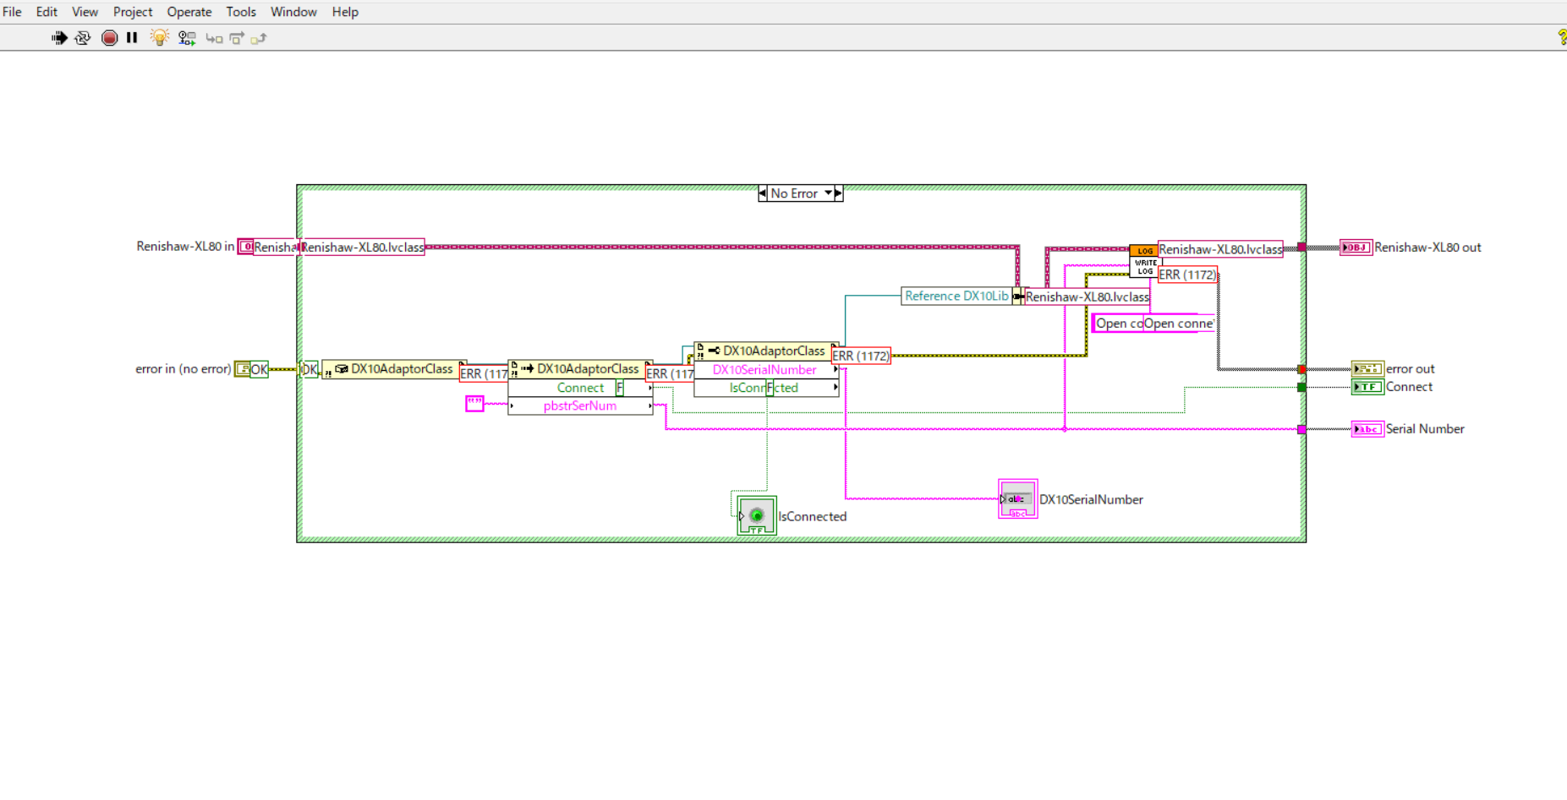Open the Tools menu

tap(240, 12)
